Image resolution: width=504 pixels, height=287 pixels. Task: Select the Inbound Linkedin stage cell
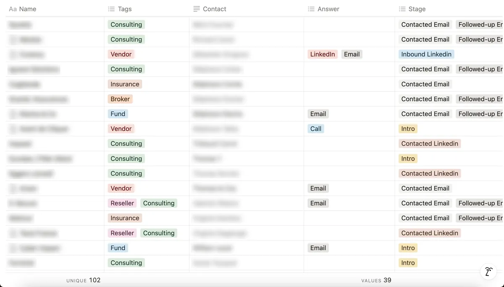(426, 54)
